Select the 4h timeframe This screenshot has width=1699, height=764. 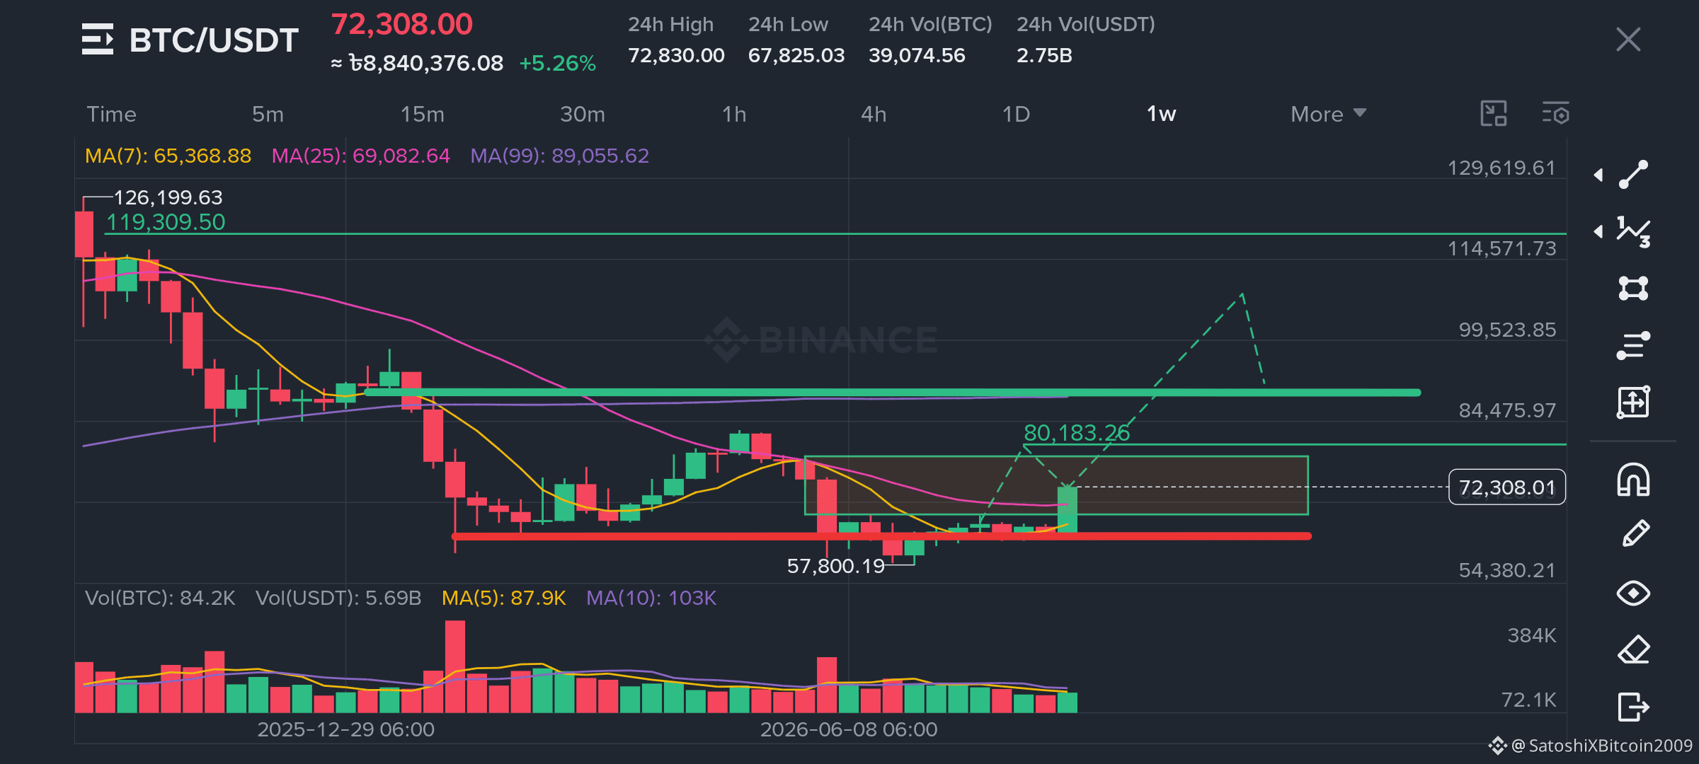point(874,114)
